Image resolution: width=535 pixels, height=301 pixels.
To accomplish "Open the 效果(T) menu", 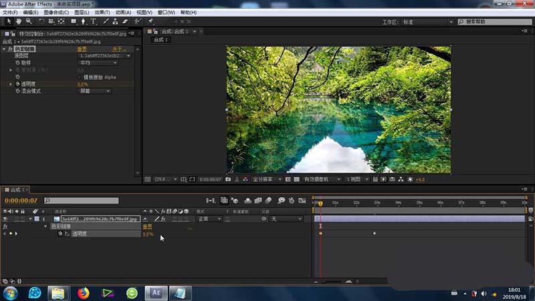I will pos(102,12).
